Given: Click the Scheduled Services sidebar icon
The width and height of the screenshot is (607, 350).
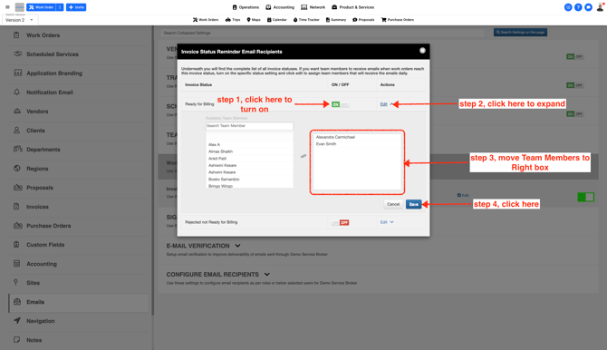Looking at the screenshot, I should pos(17,53).
